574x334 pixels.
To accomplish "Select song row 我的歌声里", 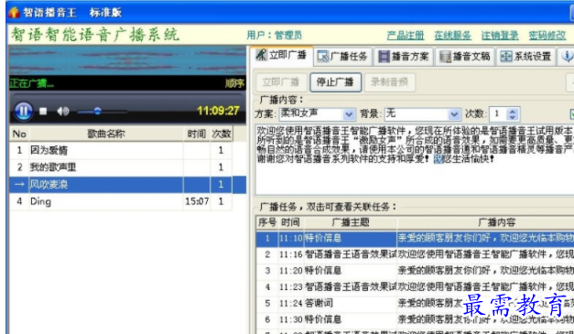I will (x=121, y=167).
